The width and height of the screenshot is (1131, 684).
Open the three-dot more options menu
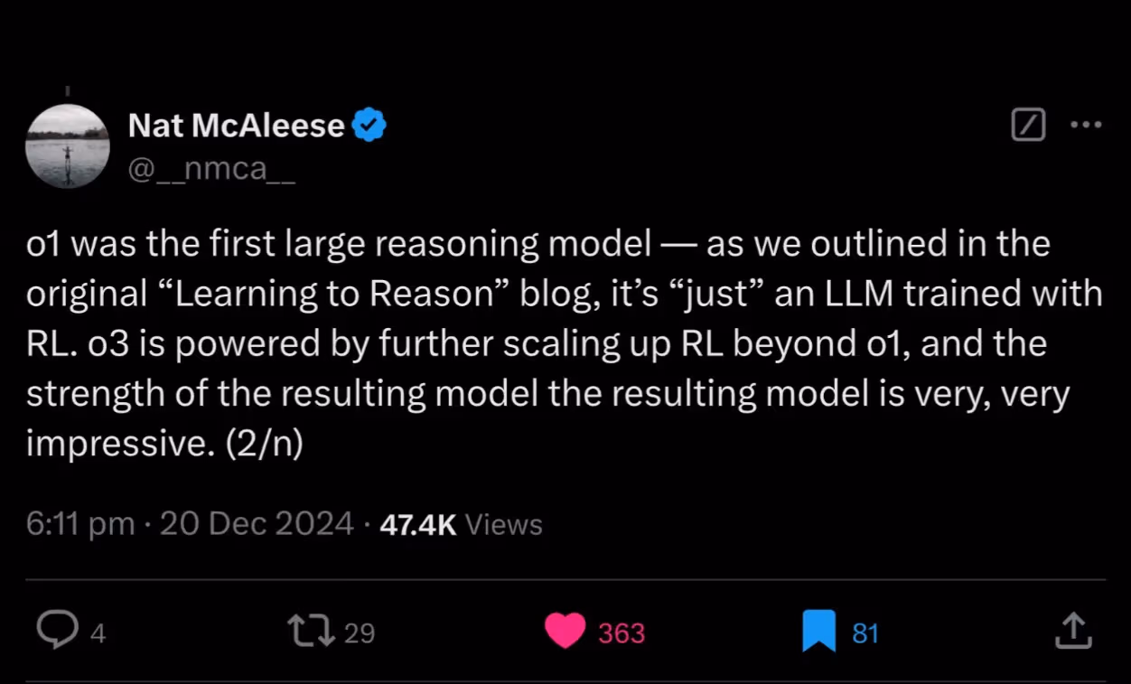pos(1085,125)
